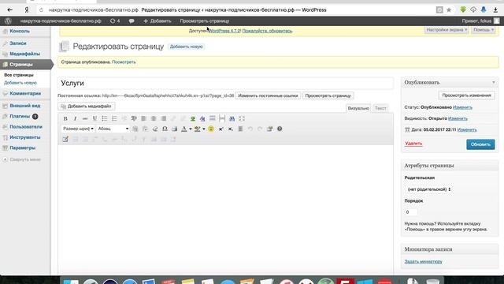Open find and replace binoculars icon

coord(232,118)
